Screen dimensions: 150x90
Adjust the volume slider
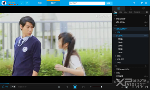[97, 87]
